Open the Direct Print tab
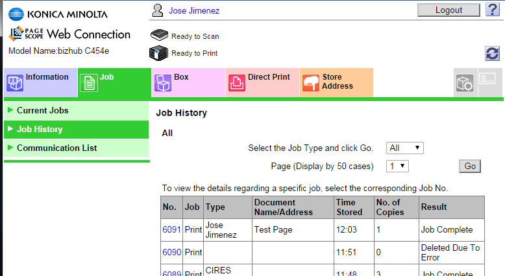 click(262, 82)
